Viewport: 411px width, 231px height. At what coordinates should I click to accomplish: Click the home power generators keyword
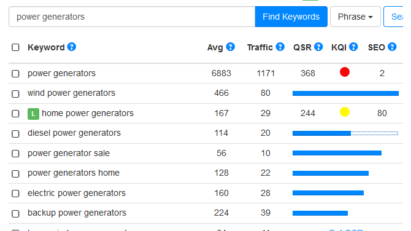point(88,113)
